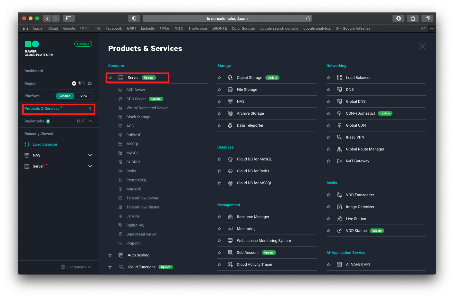454x298 pixels.
Task: Click the Cloud DB for Redis icon
Action: [x=230, y=171]
